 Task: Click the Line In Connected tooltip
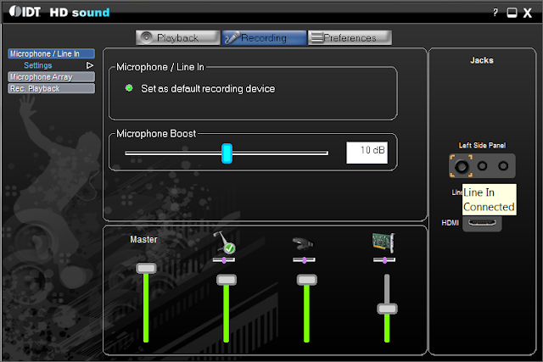[x=489, y=200]
